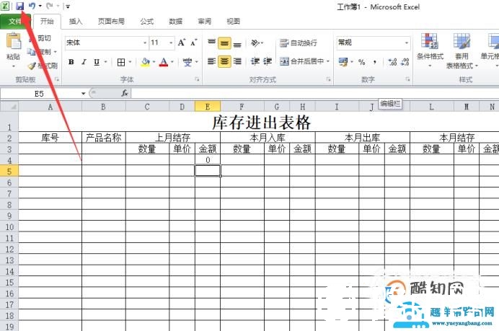The width and height of the screenshot is (499, 331).
Task: Switch to the 数据 (Data) ribbon tab
Action: tap(176, 22)
